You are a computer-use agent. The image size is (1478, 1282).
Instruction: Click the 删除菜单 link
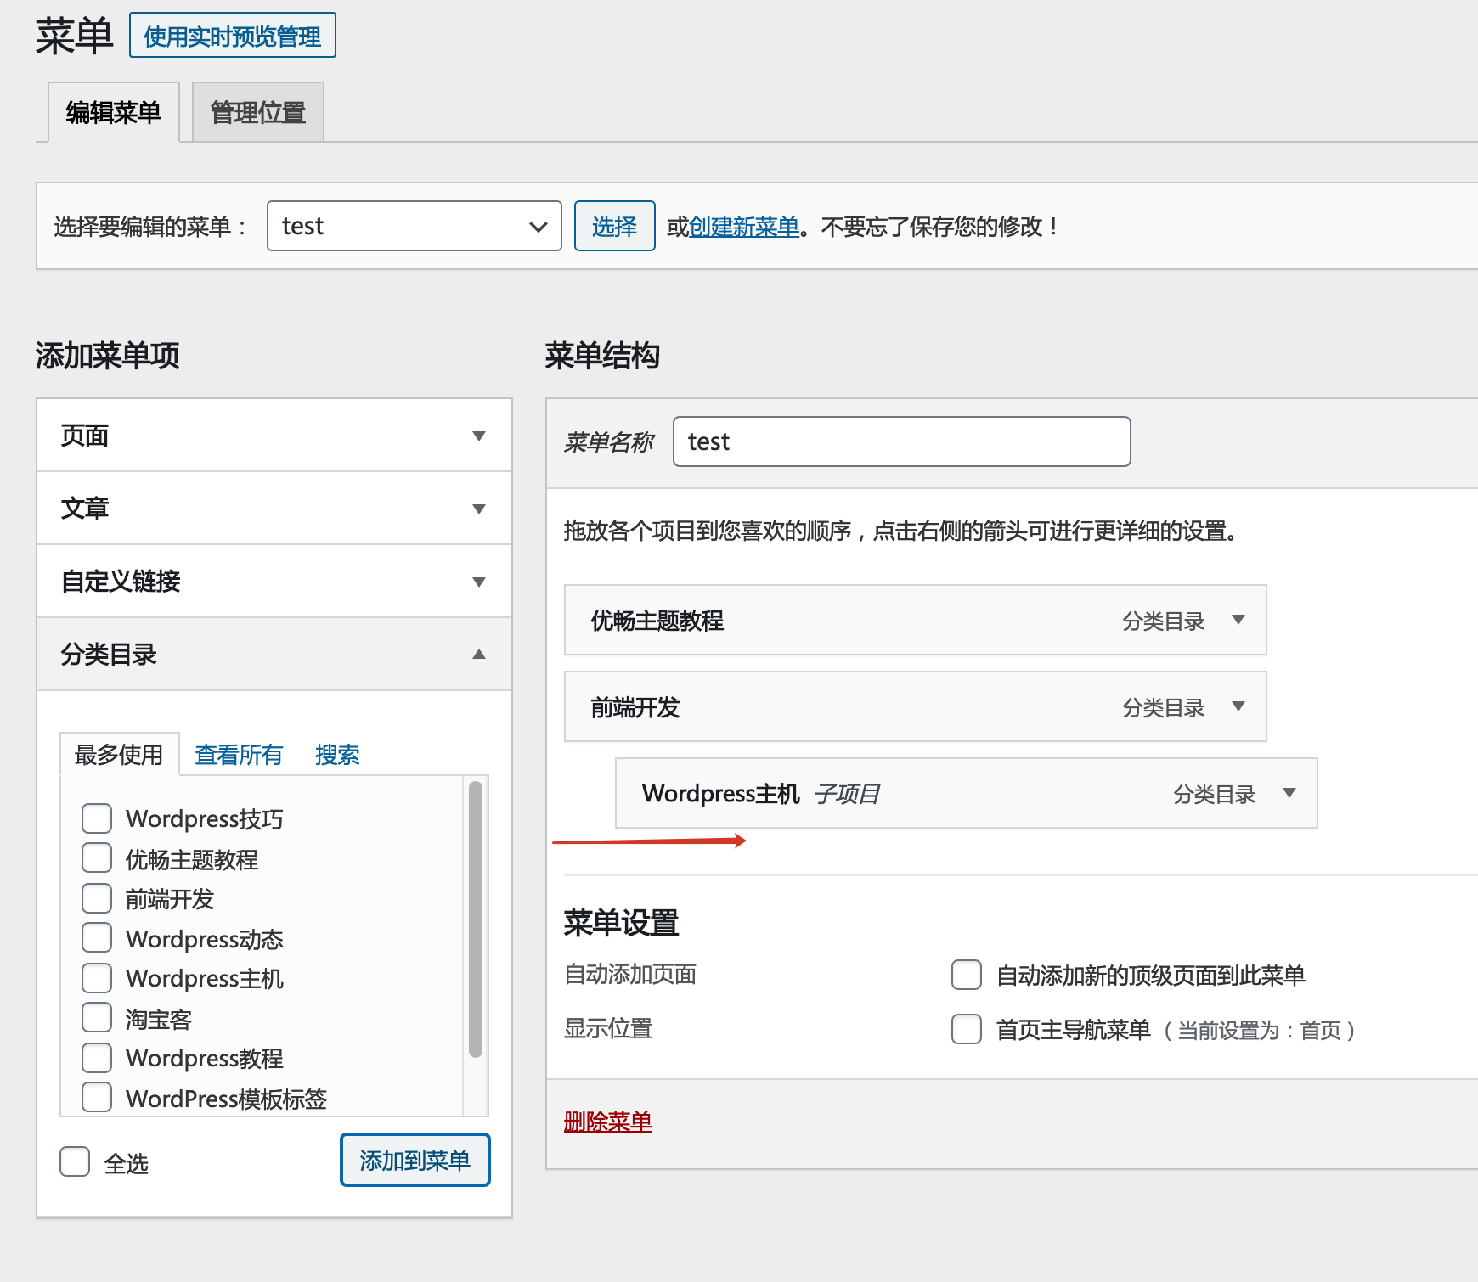pos(608,1122)
